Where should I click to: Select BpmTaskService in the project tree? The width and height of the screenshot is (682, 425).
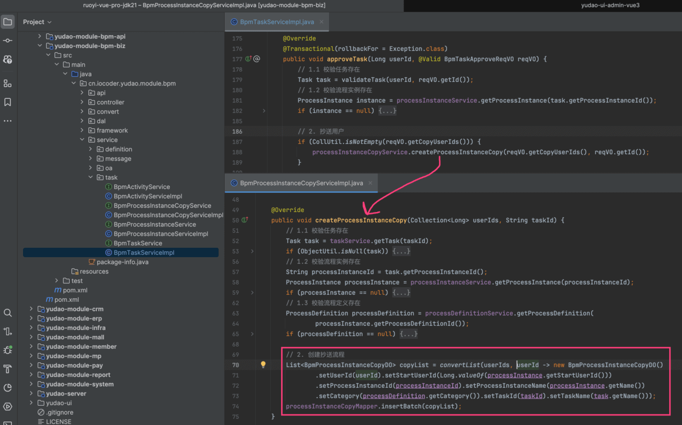138,243
